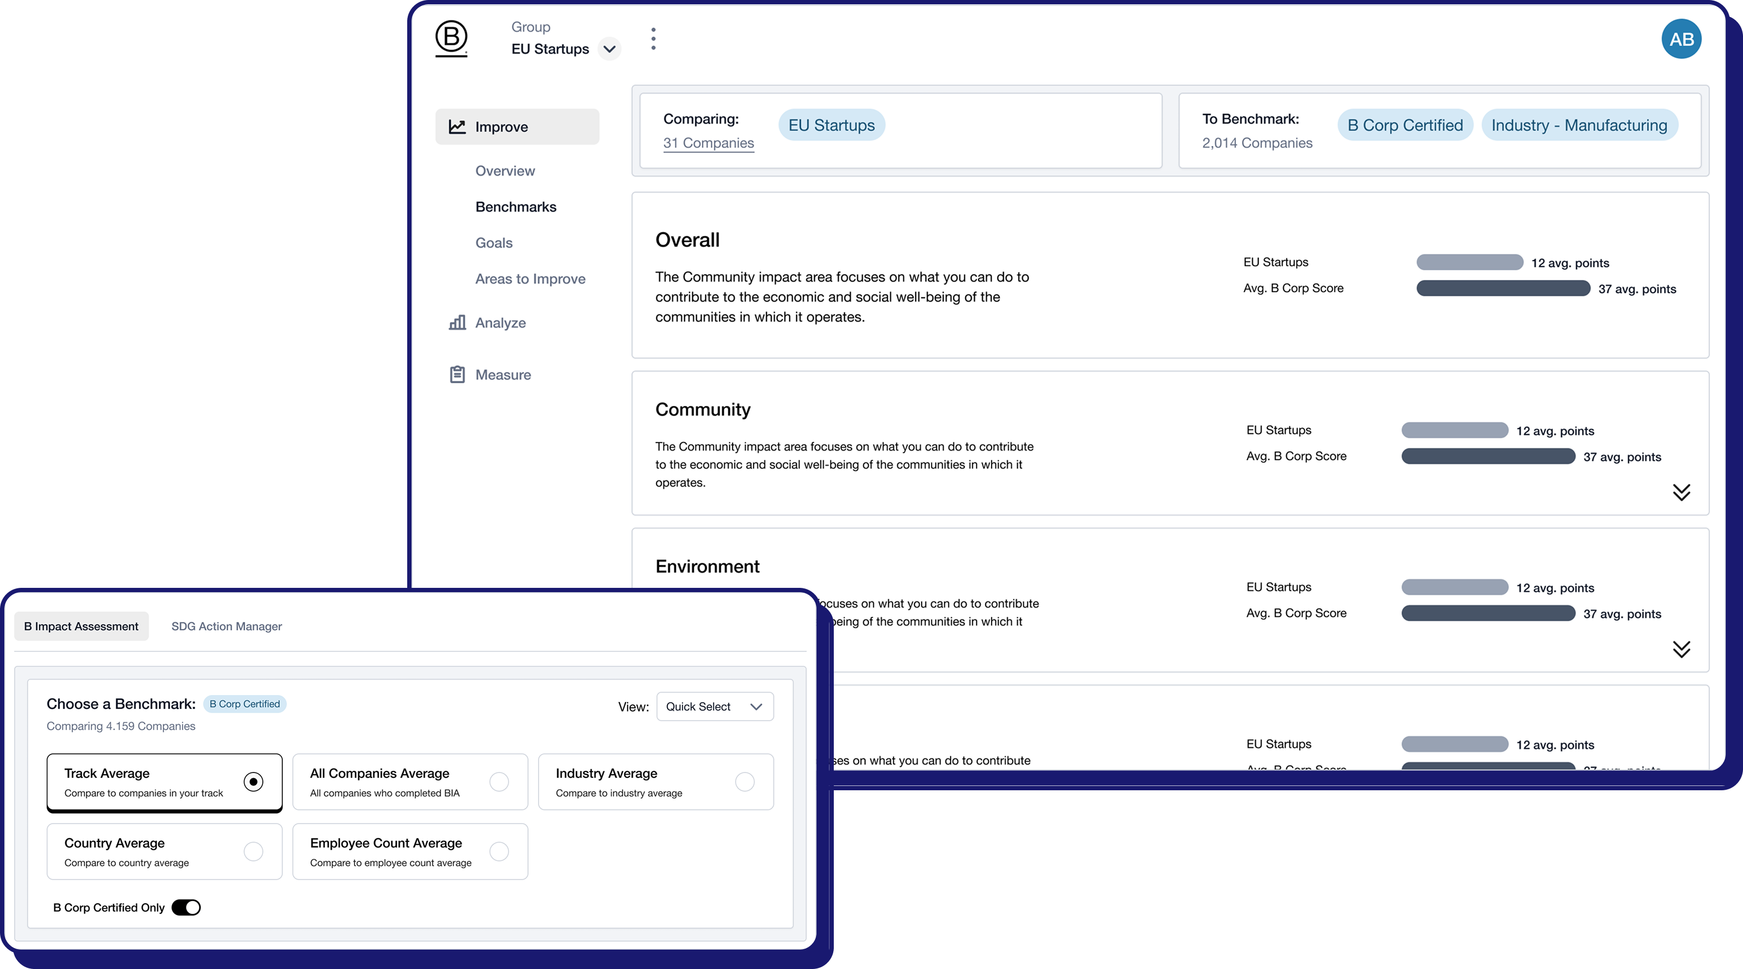Click '12 avg. points' in Community card
This screenshot has width=1743, height=969.
[1554, 431]
